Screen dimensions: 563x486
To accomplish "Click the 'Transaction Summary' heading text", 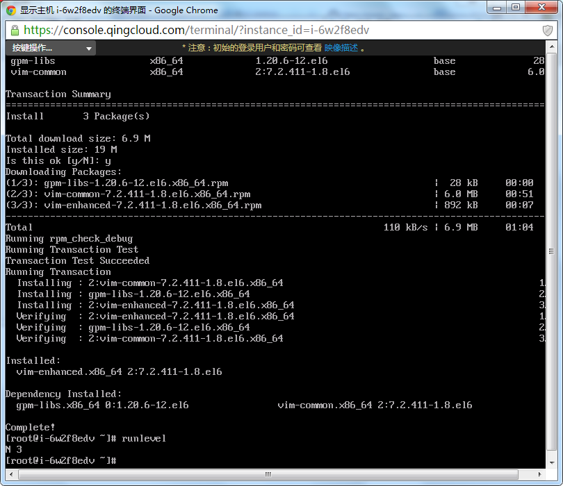I will pyautogui.click(x=58, y=94).
